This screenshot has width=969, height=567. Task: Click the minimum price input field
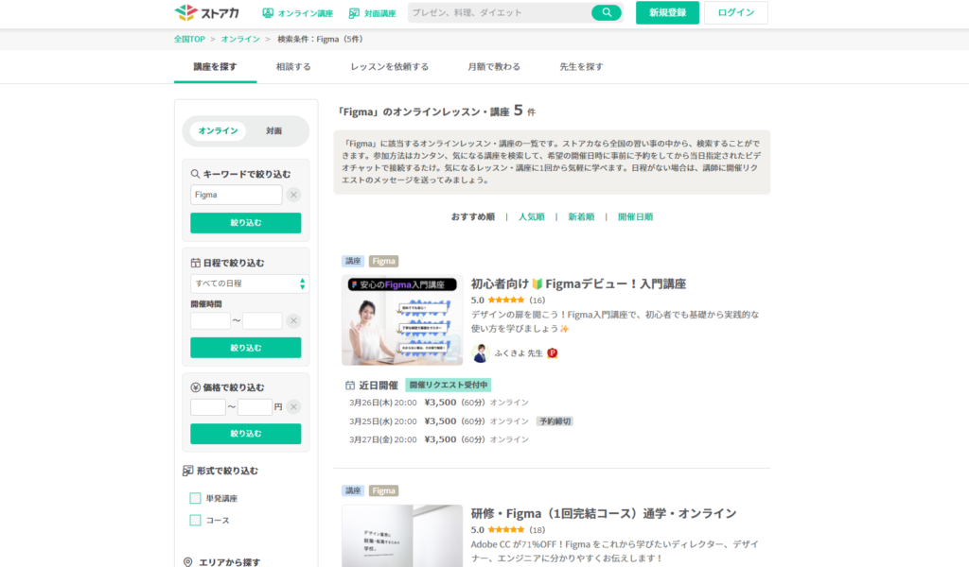click(x=208, y=407)
